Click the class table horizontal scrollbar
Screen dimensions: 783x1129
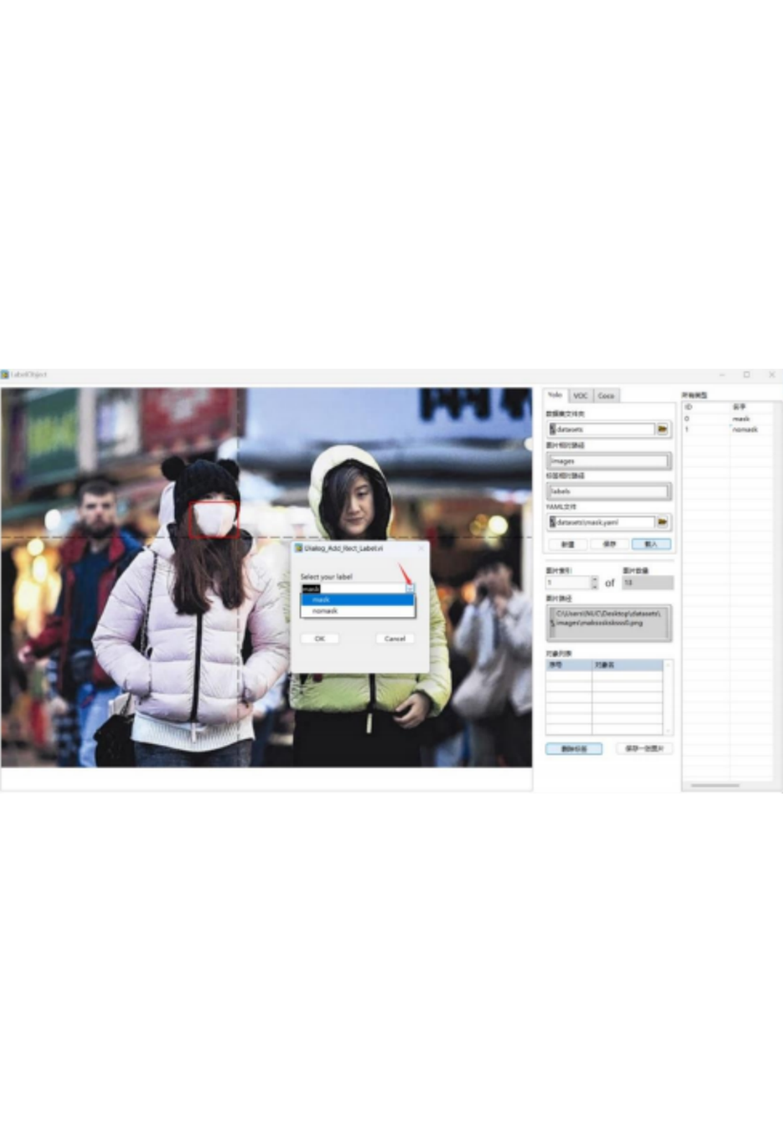pos(714,786)
